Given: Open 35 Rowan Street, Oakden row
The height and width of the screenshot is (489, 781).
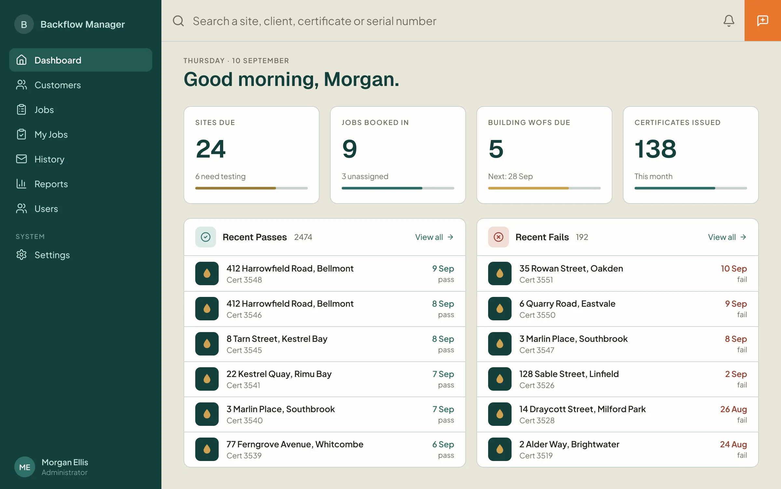Looking at the screenshot, I should point(618,273).
